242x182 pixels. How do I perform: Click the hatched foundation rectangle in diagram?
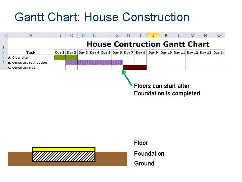(x=64, y=157)
